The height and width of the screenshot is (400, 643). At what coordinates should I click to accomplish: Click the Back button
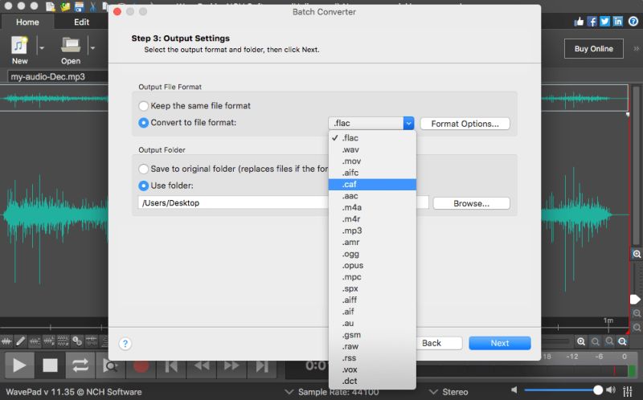point(439,343)
